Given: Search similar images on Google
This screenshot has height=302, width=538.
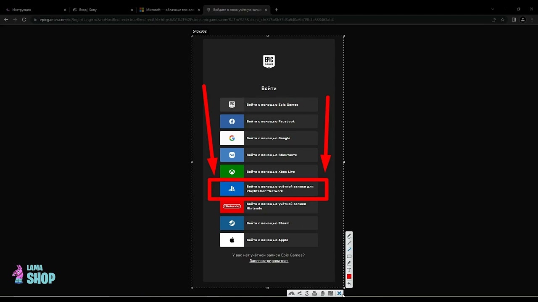Looking at the screenshot, I should click(x=307, y=293).
